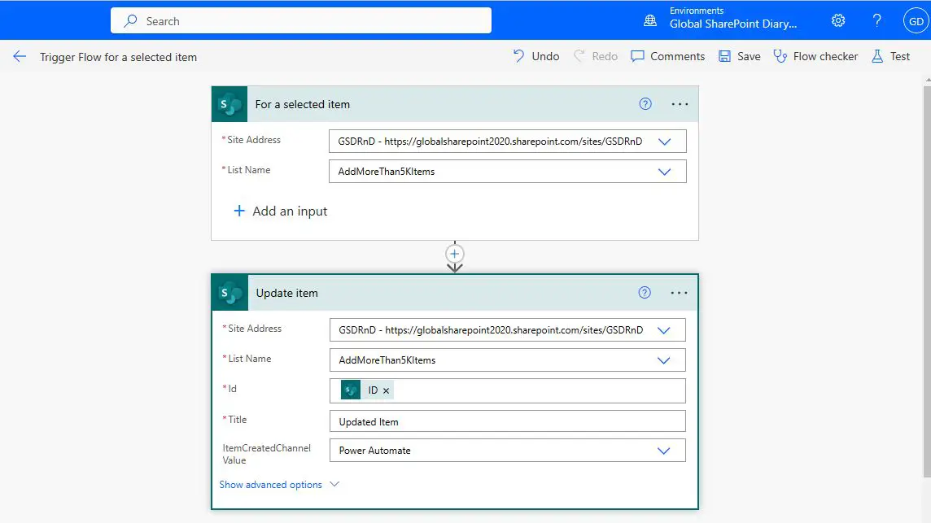Open the Site Address dropdown on the trigger

coord(666,140)
